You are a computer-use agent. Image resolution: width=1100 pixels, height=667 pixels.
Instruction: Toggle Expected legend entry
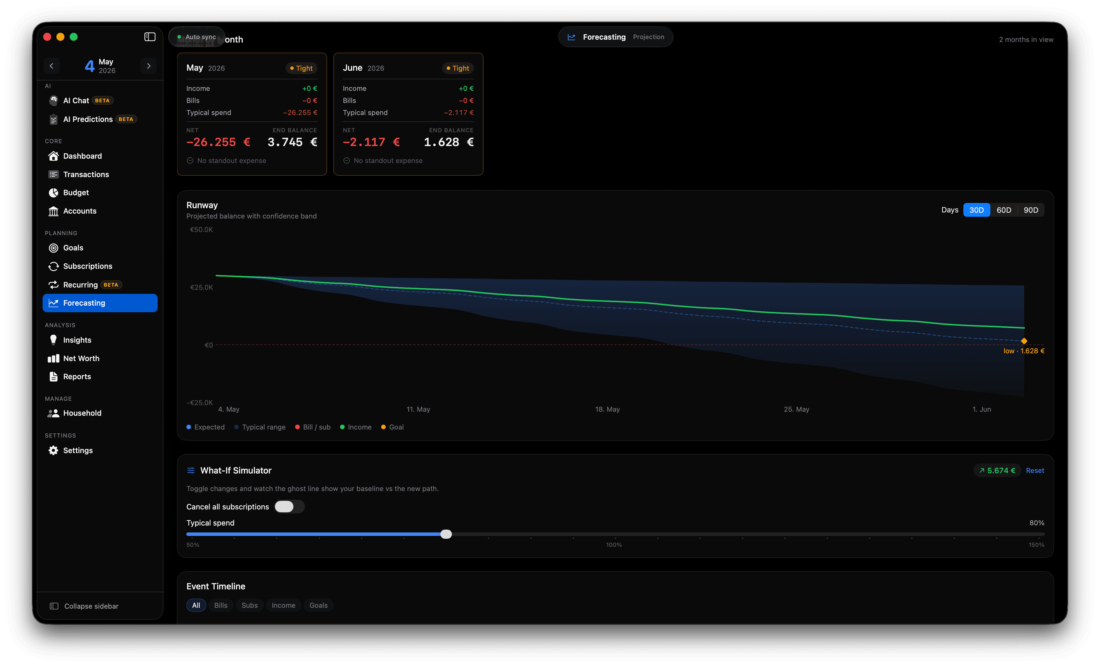click(205, 427)
